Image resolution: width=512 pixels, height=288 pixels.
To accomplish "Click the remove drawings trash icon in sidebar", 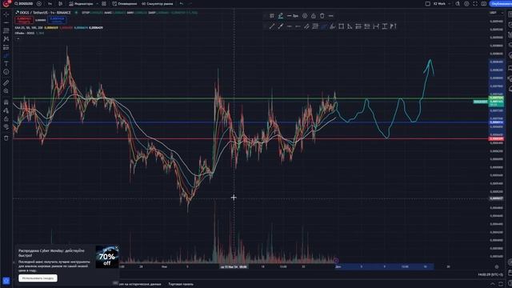I will pos(6,138).
